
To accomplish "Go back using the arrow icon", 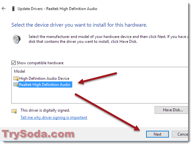I will (4, 8).
